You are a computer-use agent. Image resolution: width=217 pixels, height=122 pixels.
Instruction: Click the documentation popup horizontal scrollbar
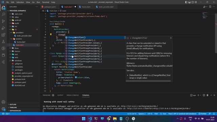pos(148,81)
